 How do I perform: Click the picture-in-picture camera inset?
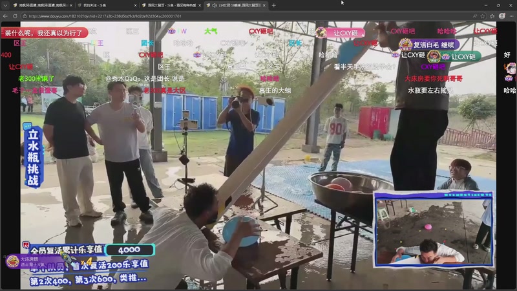pyautogui.click(x=434, y=229)
